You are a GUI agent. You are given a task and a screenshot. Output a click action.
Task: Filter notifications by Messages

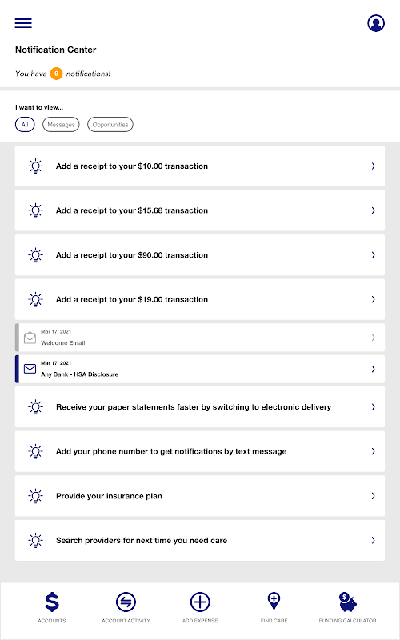click(61, 125)
